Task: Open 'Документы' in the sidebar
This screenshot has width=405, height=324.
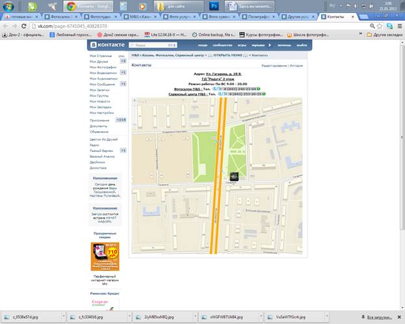Action: 98,126
